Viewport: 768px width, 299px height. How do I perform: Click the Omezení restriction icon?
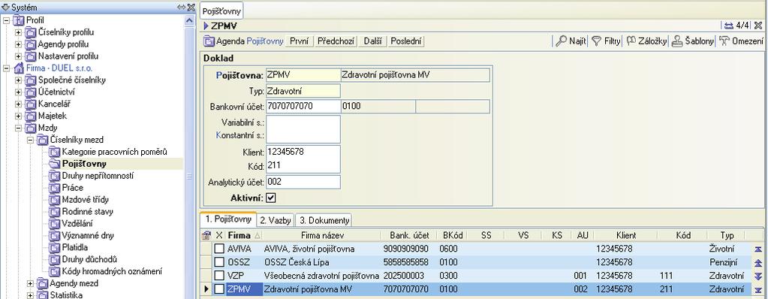pos(724,41)
